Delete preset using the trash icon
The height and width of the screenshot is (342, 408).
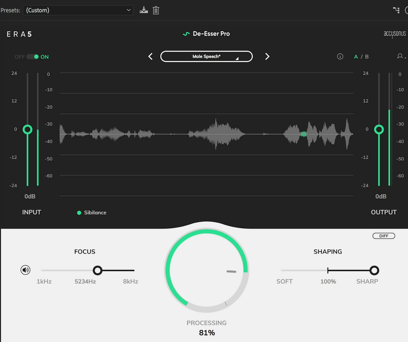click(156, 10)
